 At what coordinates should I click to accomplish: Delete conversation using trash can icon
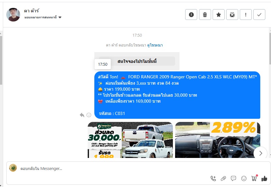click(x=205, y=15)
